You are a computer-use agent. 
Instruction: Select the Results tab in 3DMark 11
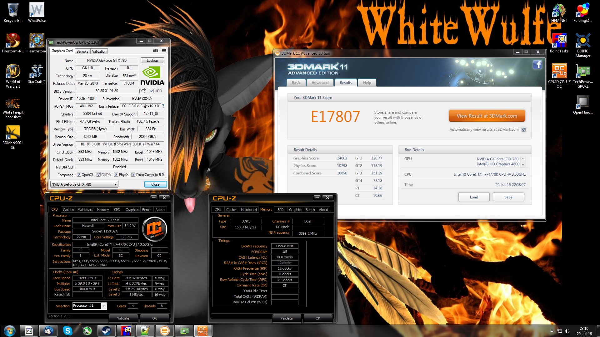[x=346, y=83]
